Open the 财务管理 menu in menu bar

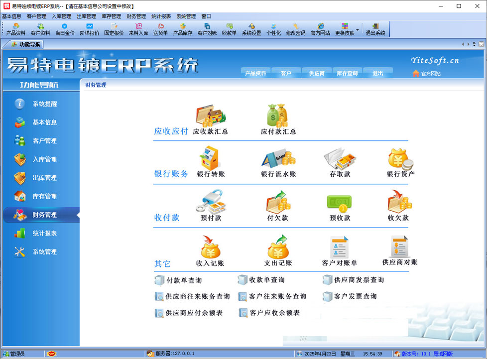[x=136, y=16]
